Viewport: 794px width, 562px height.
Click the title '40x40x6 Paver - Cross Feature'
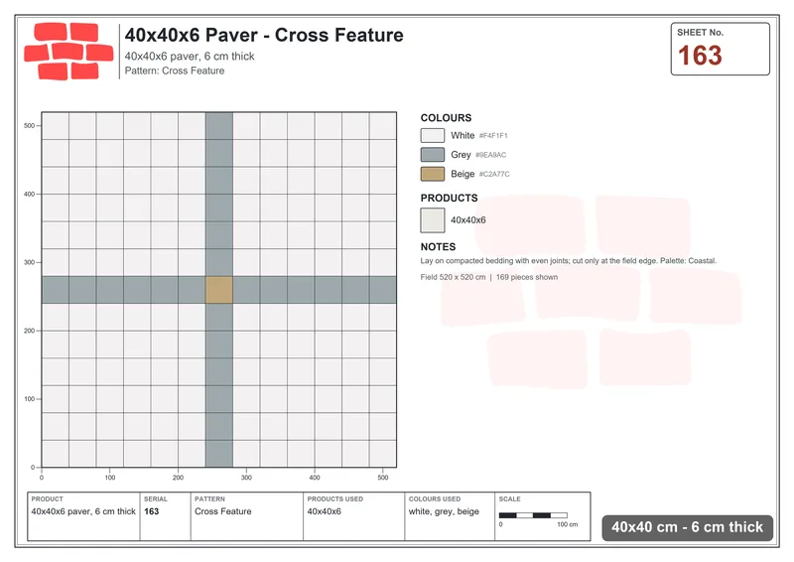click(x=264, y=35)
